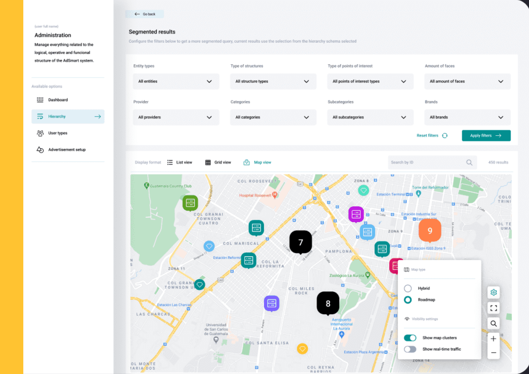This screenshot has height=374, width=529.
Task: Open the map settings gear icon
Action: coord(494,292)
